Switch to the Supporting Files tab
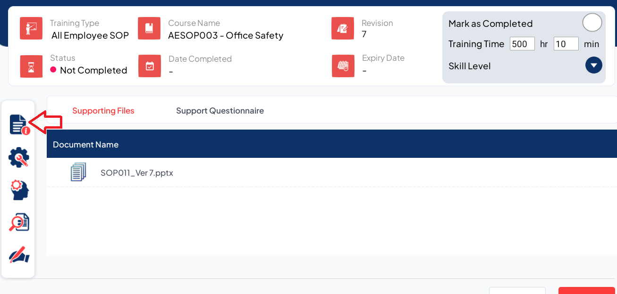 pos(103,111)
